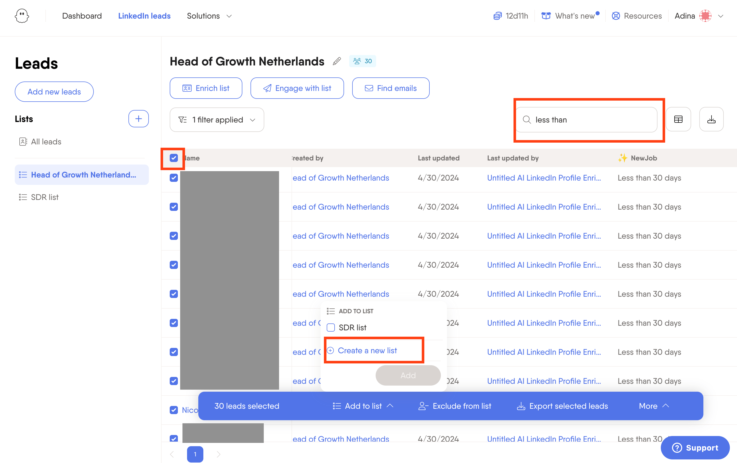Go to the Dashboard tab

click(82, 16)
